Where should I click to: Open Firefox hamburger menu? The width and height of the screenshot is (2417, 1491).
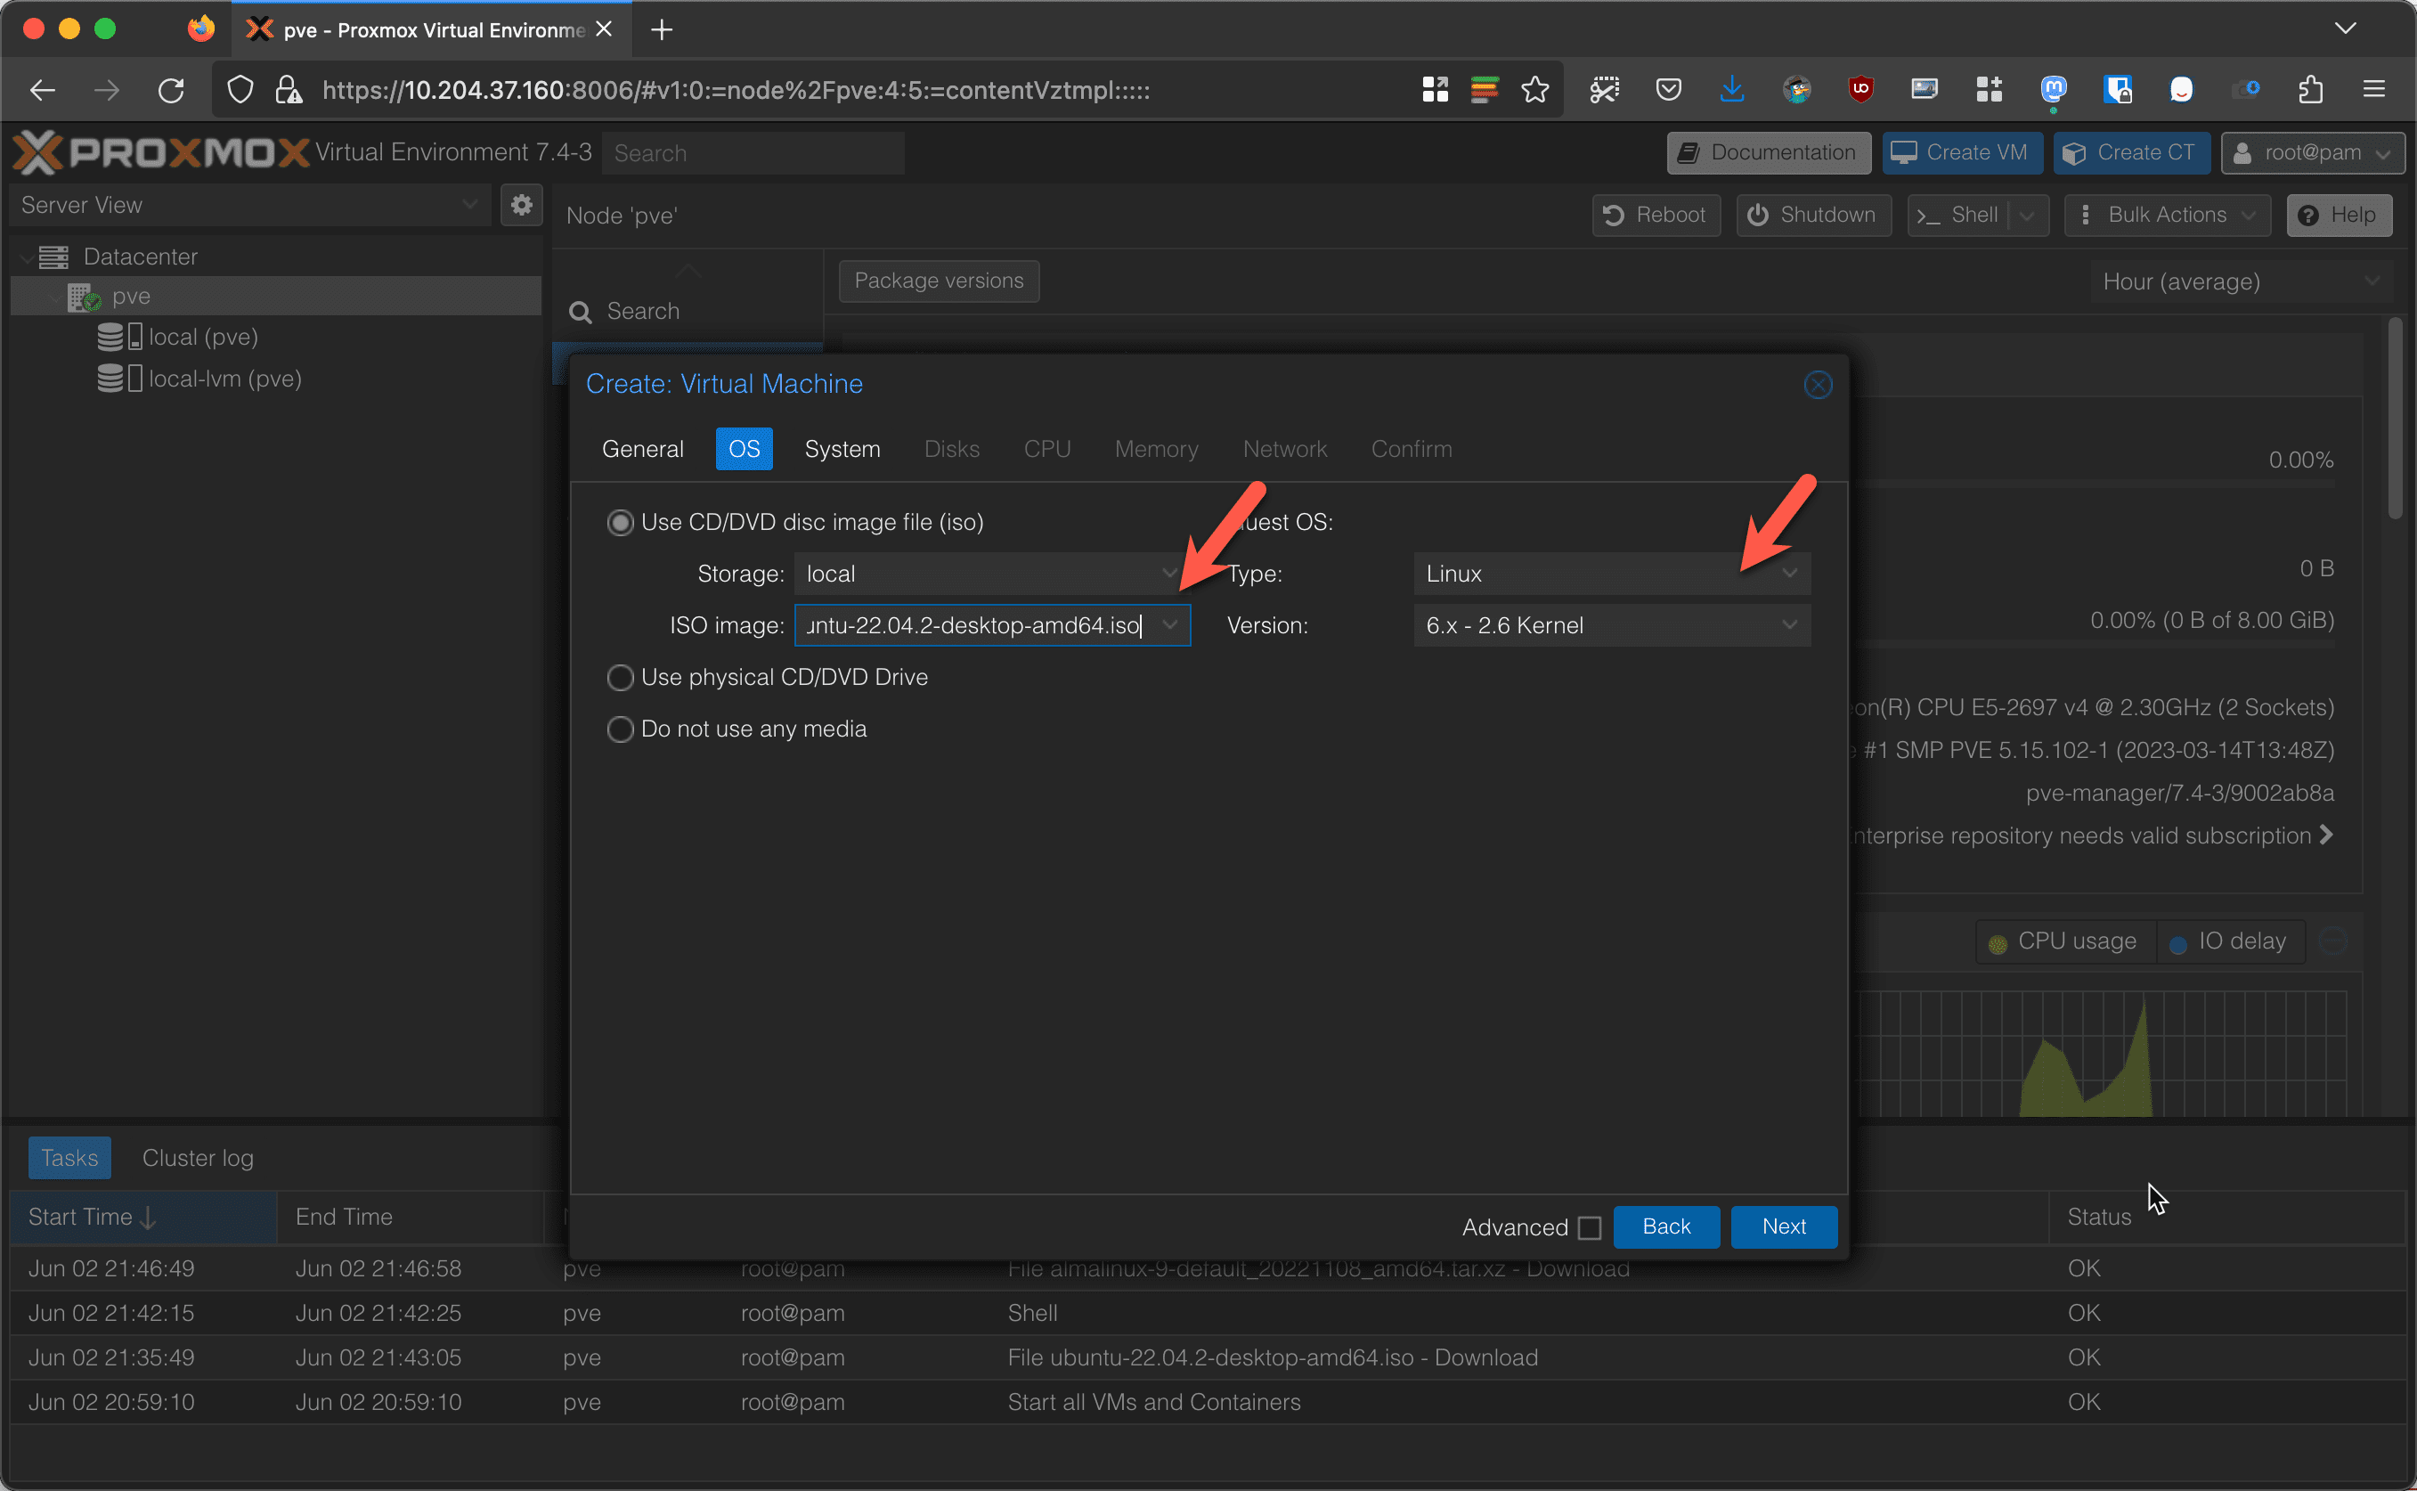pos(2373,91)
